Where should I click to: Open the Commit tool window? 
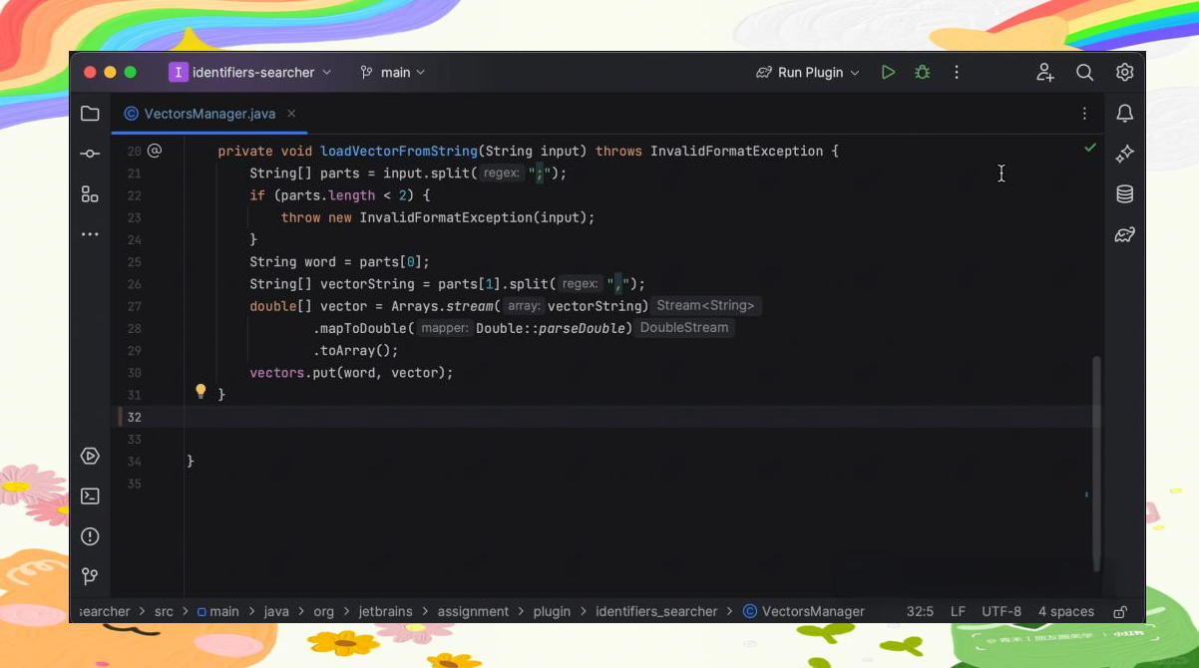coord(90,154)
